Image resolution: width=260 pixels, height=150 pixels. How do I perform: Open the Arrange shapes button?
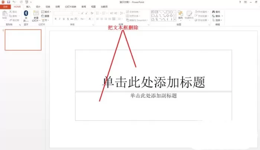point(181,15)
